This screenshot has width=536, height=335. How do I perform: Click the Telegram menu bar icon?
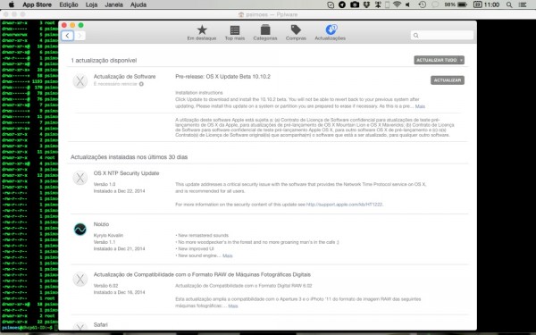coord(342,4)
